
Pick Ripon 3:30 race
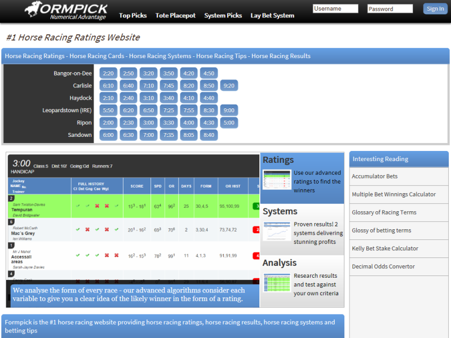[x=169, y=123]
